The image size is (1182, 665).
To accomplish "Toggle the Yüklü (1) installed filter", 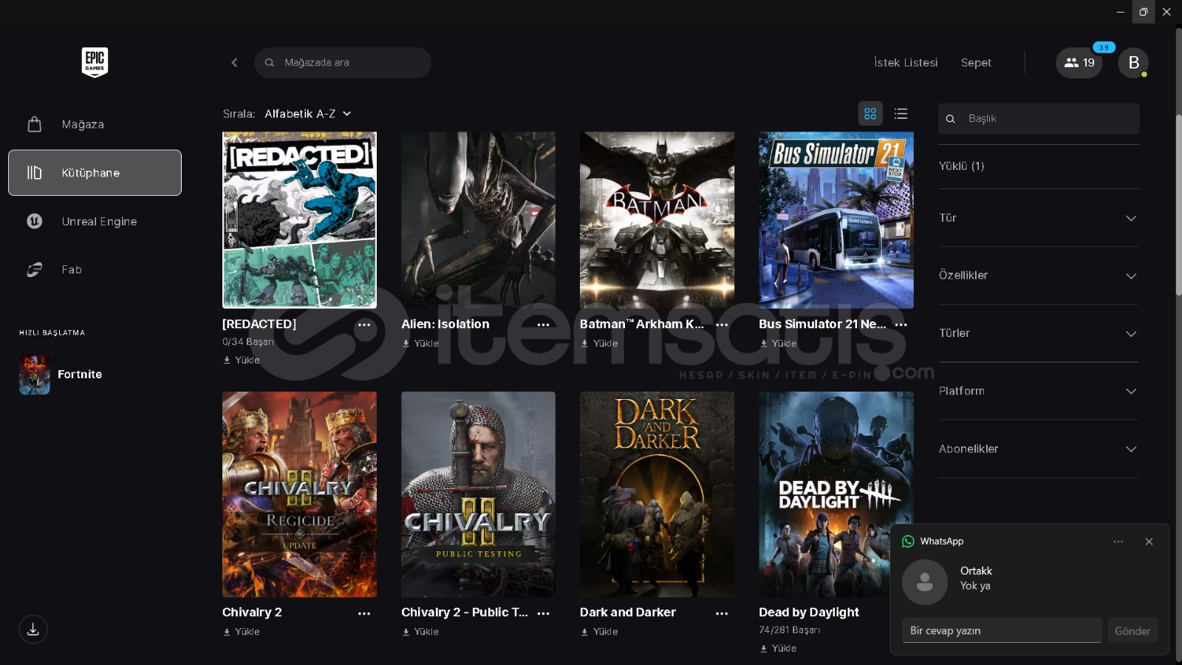I will tap(961, 166).
